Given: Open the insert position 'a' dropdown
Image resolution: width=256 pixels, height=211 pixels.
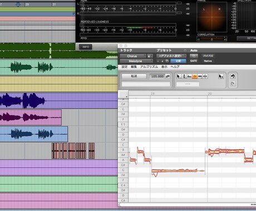Looking at the screenshot, I should 150,56.
